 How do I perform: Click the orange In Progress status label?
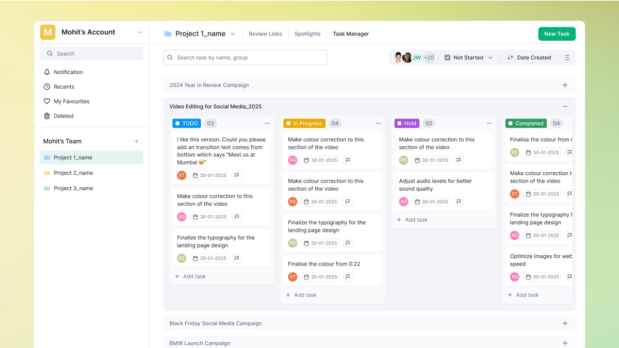[304, 123]
